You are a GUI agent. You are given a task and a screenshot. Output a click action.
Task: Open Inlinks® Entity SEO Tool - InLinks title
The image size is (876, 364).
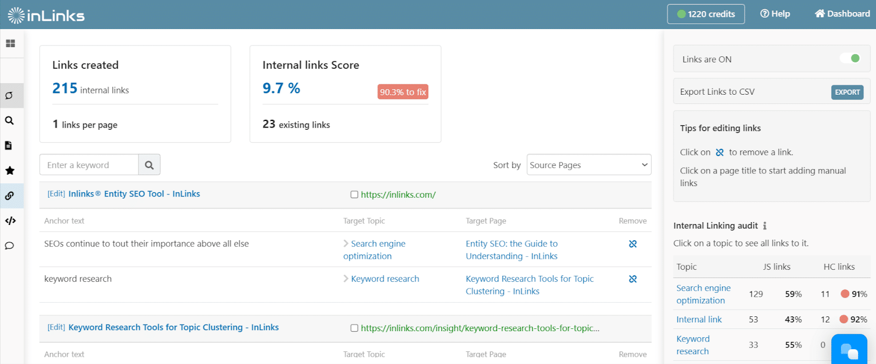134,194
